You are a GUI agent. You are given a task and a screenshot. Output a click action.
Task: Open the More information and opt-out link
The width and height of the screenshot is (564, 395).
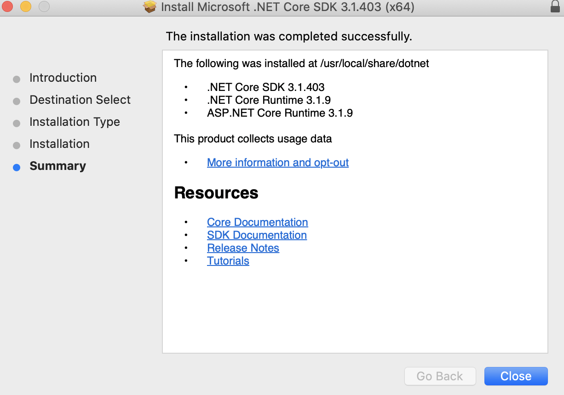pos(278,163)
